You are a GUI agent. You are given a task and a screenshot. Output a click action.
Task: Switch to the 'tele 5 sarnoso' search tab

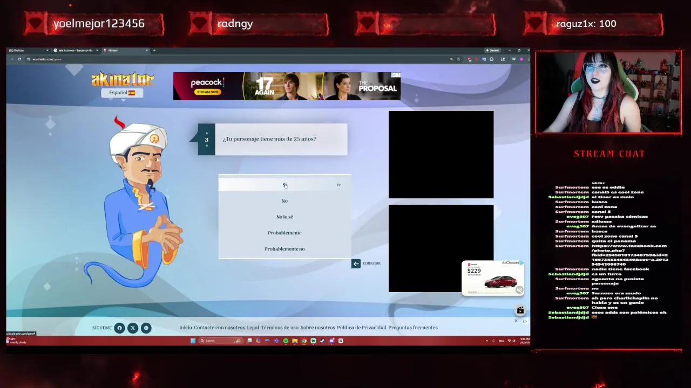tap(75, 50)
